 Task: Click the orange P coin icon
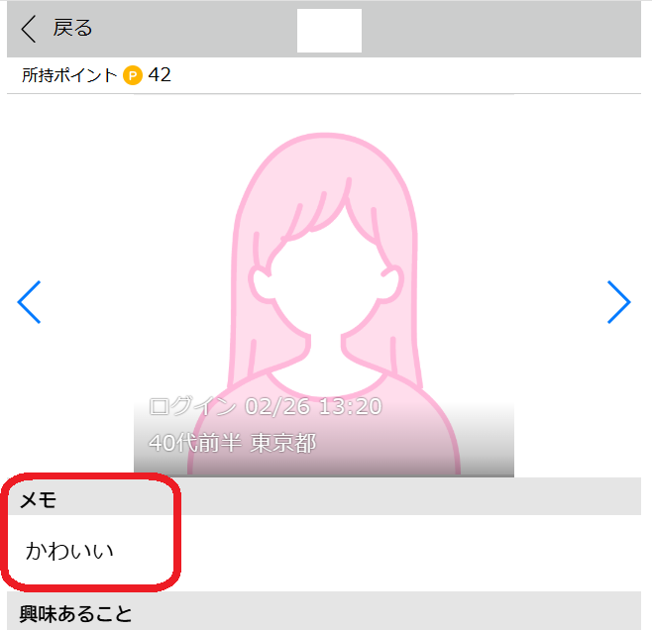[x=133, y=75]
